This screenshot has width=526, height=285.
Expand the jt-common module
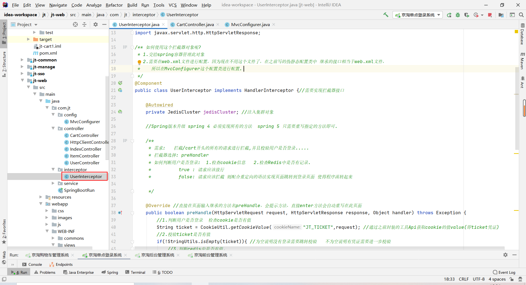pyautogui.click(x=22, y=60)
